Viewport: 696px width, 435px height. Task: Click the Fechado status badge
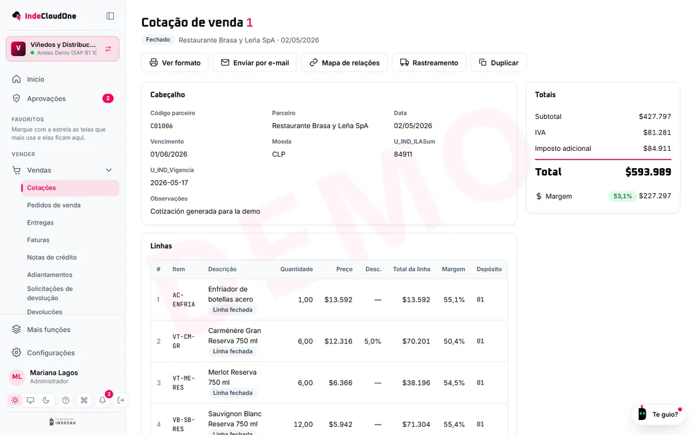(x=158, y=40)
